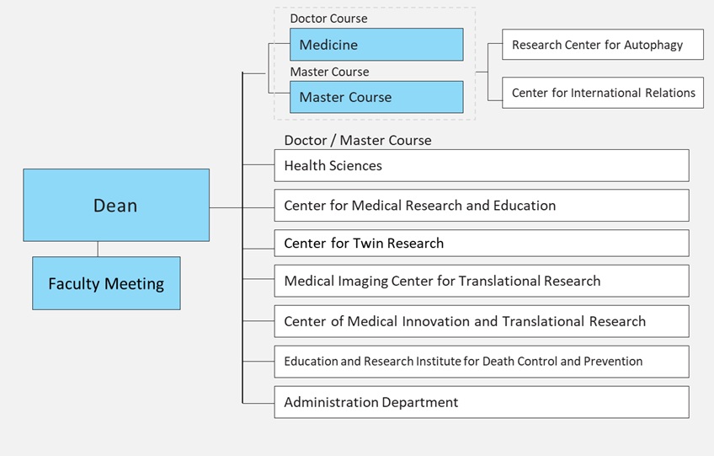Open Center of Medical Innovation and Translational Research
This screenshot has width=714, height=456.
[x=481, y=321]
